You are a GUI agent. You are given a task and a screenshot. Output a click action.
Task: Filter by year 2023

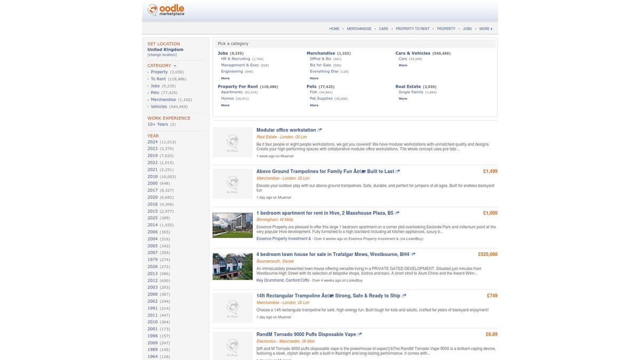coord(153,149)
